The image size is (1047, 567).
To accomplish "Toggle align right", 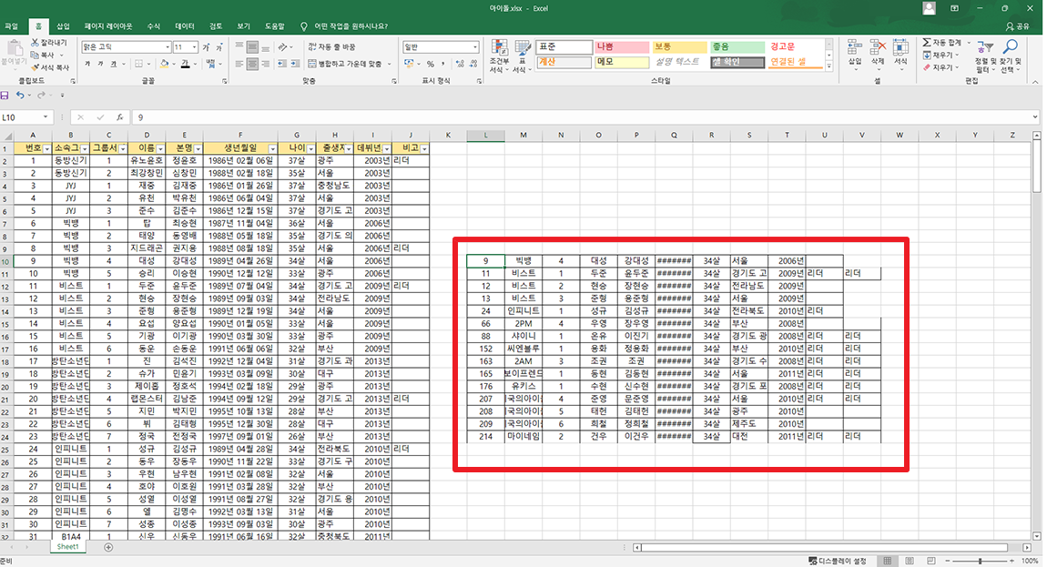I will pos(266,64).
